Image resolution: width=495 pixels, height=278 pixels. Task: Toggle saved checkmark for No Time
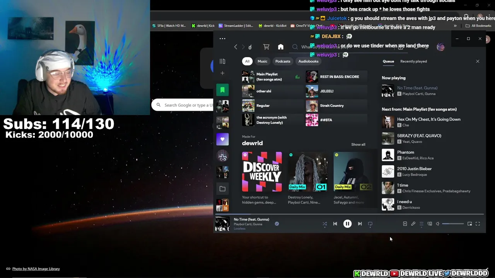coord(277,224)
